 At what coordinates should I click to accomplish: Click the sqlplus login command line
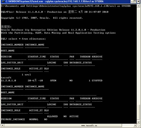point(66,6)
